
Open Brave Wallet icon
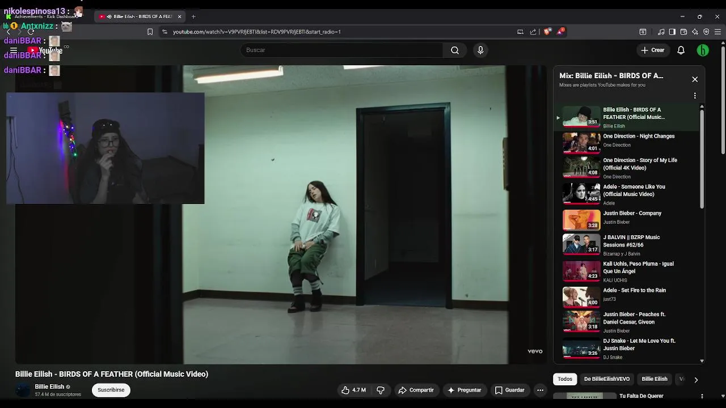pos(683,32)
